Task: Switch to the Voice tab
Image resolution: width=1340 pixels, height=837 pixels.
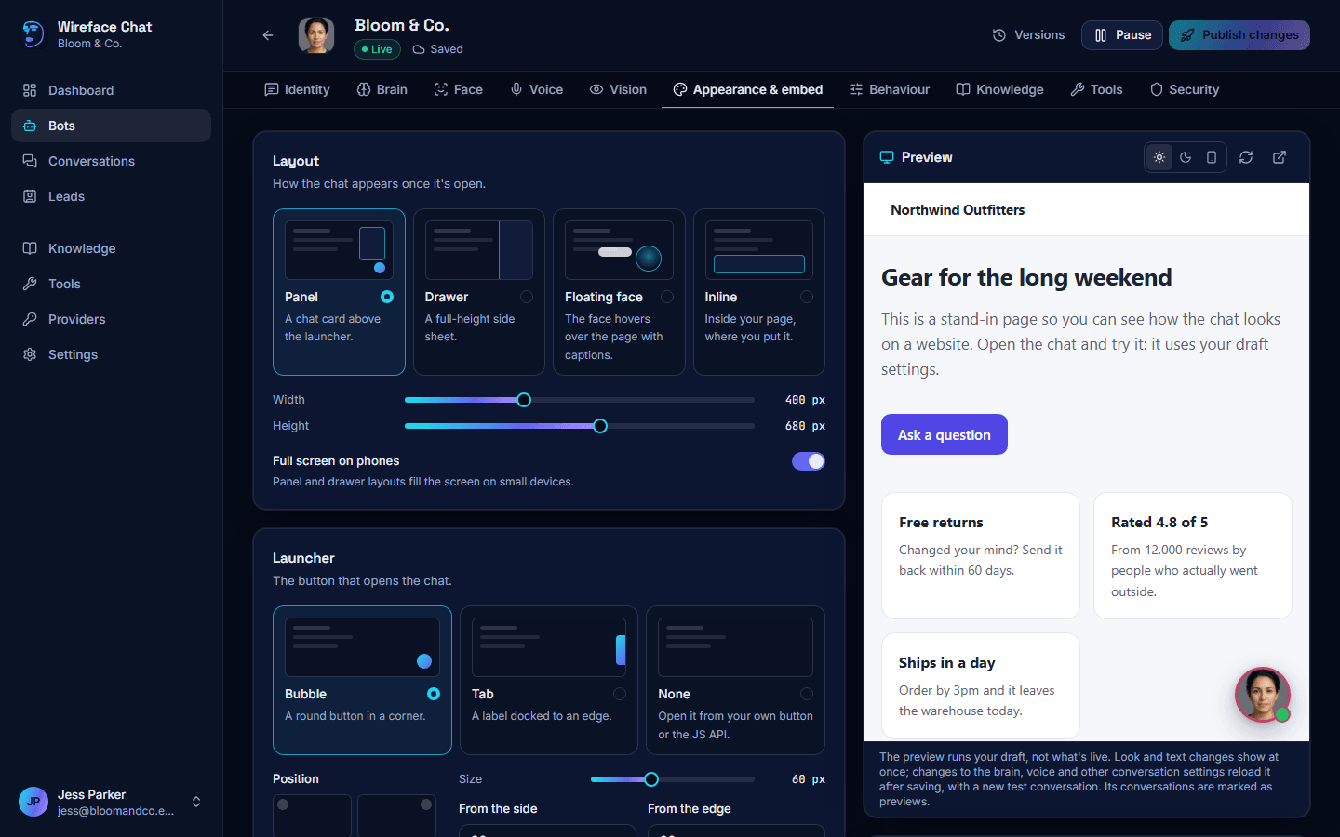Action: tap(536, 89)
